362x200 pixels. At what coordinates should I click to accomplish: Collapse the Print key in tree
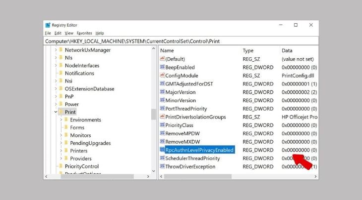point(56,112)
